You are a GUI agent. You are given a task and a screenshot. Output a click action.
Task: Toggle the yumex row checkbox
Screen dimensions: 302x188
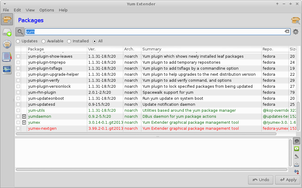[x=18, y=123]
